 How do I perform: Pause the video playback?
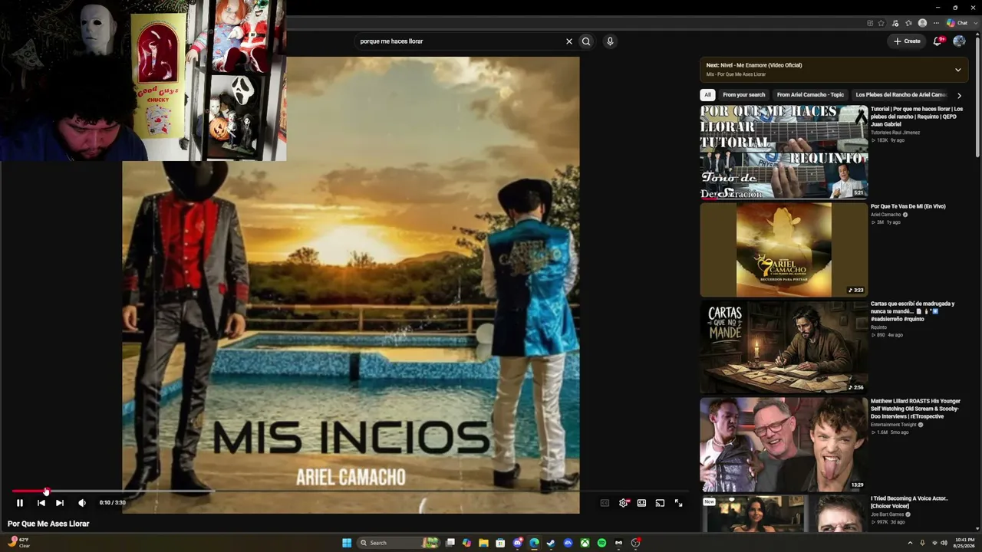click(x=20, y=503)
